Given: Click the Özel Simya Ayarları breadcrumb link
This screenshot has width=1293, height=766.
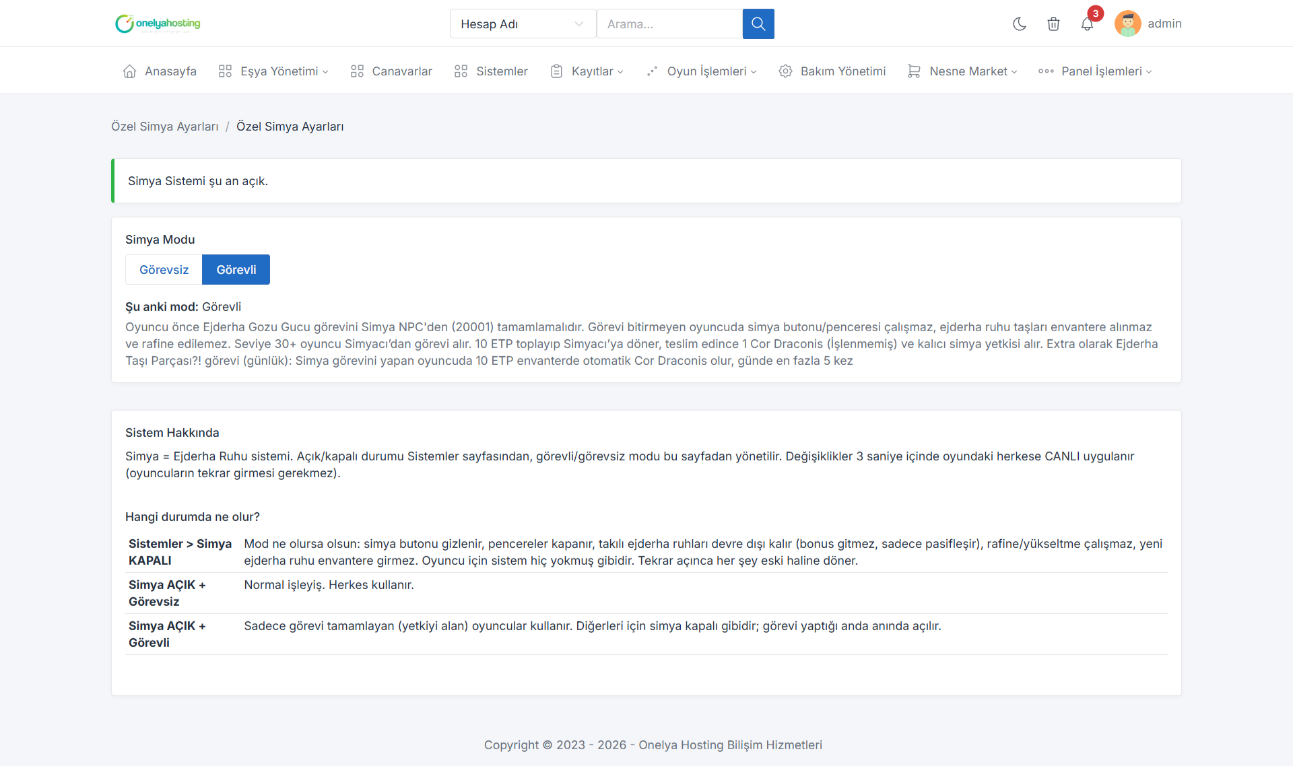Looking at the screenshot, I should point(165,127).
